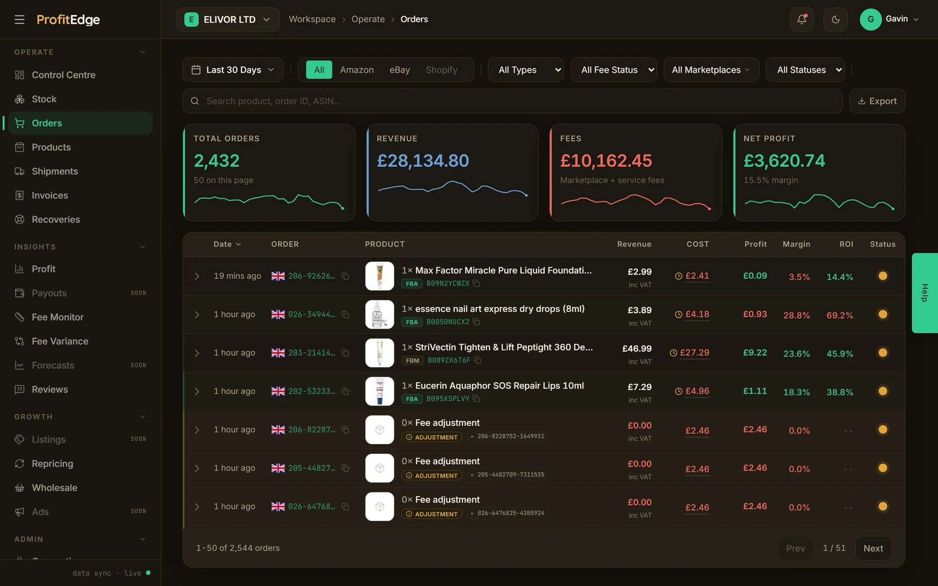
Task: Click Operate in the breadcrumb
Action: coord(368,19)
